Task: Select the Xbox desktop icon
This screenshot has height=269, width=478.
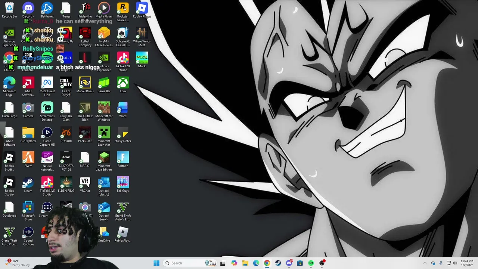Action: point(123,85)
